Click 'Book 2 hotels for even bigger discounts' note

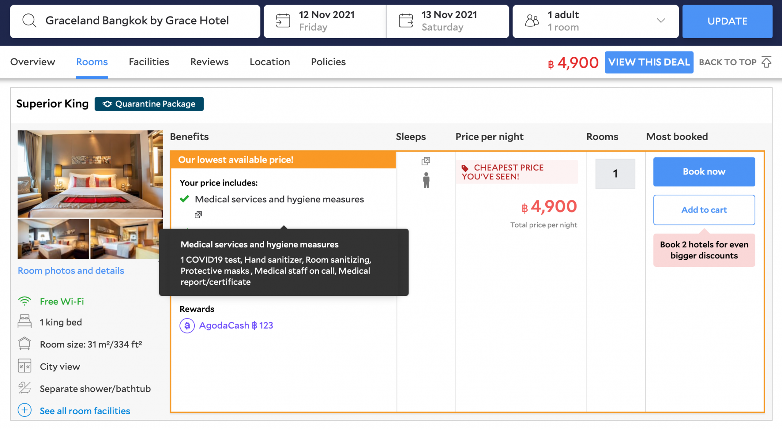(x=704, y=250)
